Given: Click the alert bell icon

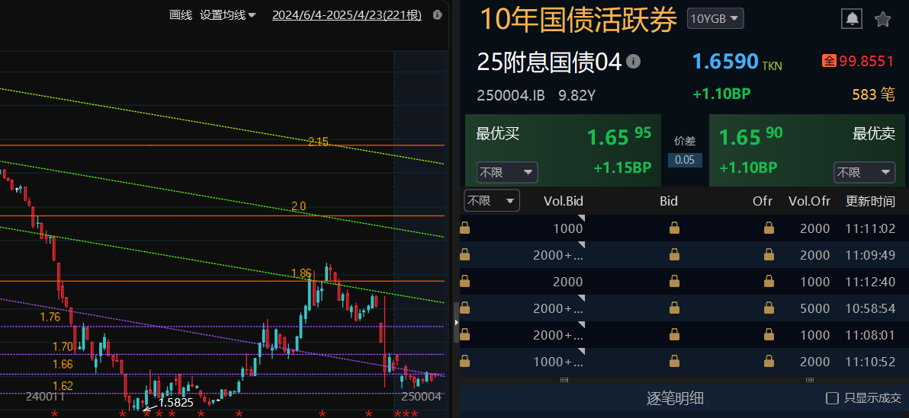Looking at the screenshot, I should (x=852, y=19).
